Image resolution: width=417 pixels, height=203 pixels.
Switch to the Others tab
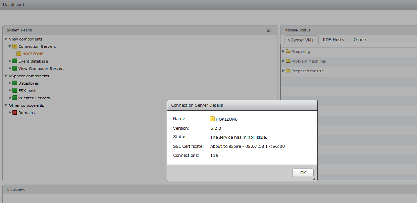click(360, 40)
